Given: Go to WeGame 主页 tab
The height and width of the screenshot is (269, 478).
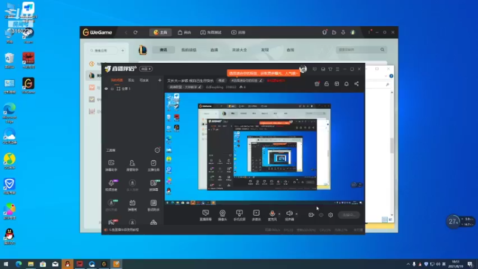Looking at the screenshot, I should click(x=160, y=32).
